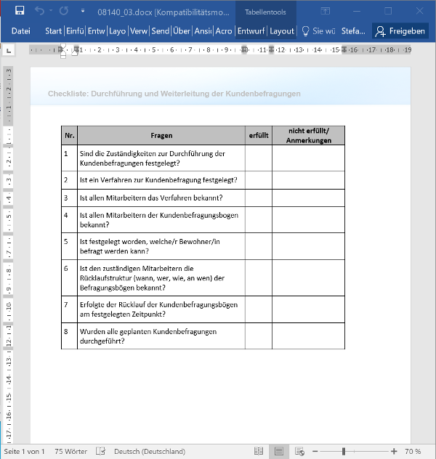Switch to Read Mode view icon
The width and height of the screenshot is (436, 459).
click(x=259, y=451)
